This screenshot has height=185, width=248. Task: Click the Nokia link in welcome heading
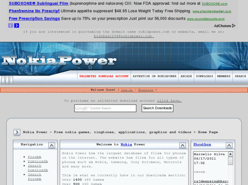(126, 144)
